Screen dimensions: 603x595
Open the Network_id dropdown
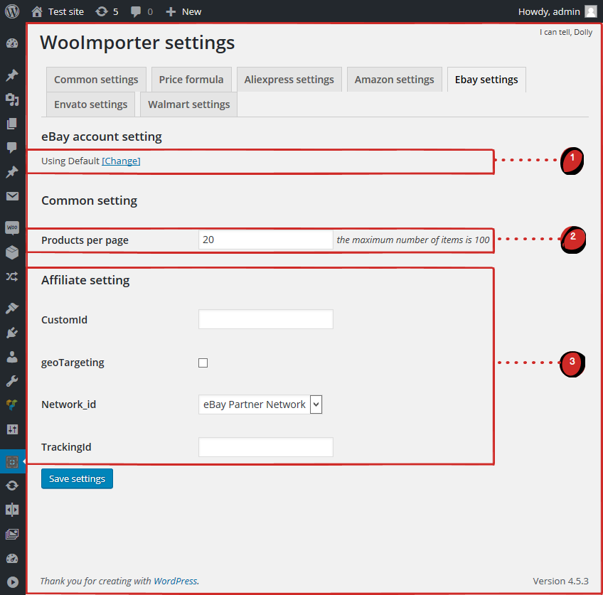[260, 404]
